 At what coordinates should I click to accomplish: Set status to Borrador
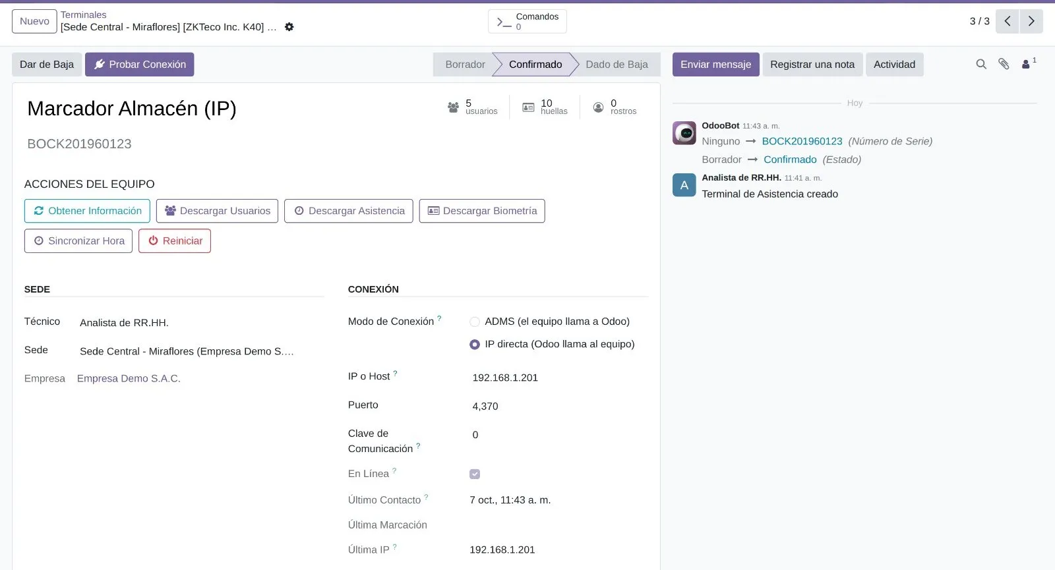coord(465,65)
